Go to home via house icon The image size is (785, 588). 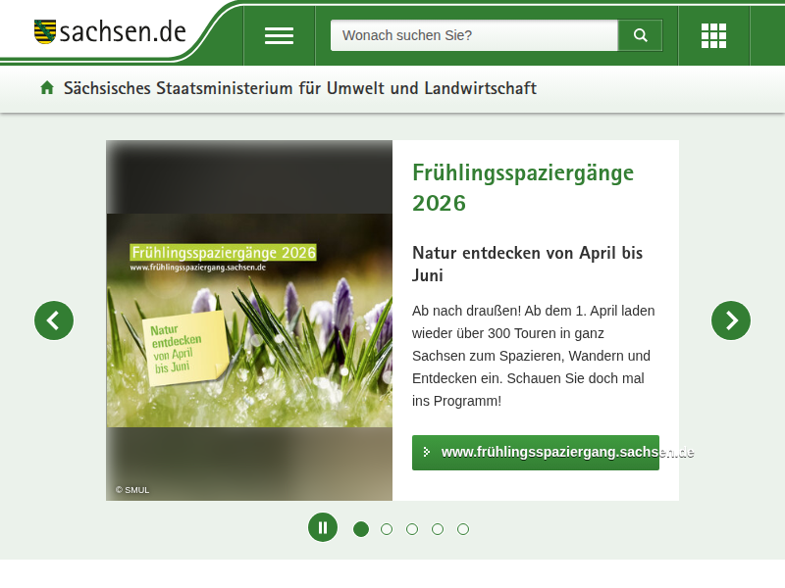click(47, 88)
